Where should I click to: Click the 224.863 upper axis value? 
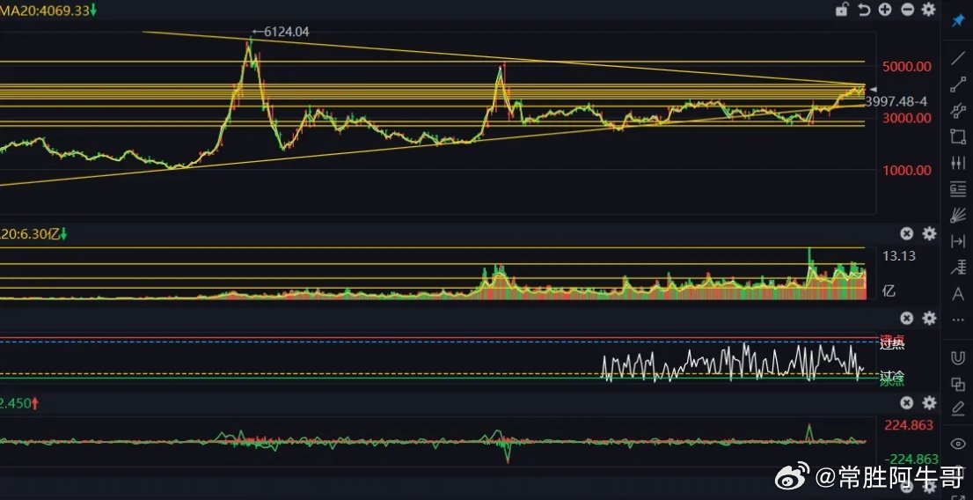[x=909, y=425]
